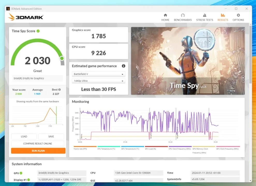Click the vertical scrollbar thumb on the right

[251, 55]
